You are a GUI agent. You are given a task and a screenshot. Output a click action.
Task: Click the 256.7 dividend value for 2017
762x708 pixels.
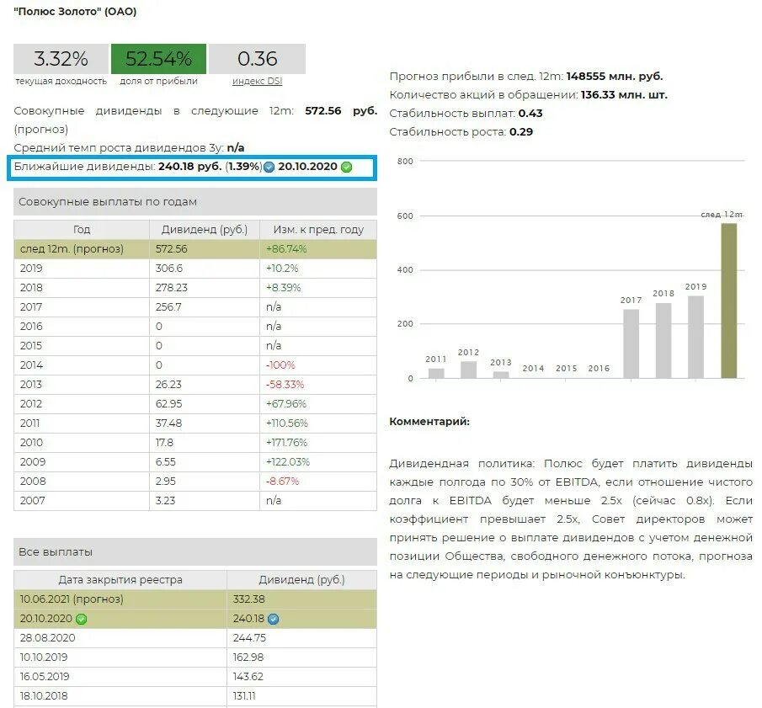click(x=168, y=307)
